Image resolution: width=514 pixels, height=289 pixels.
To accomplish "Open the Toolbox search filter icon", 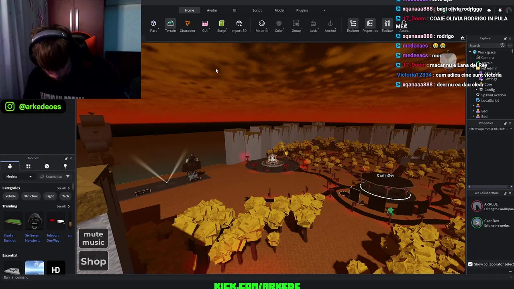I will coord(68,177).
